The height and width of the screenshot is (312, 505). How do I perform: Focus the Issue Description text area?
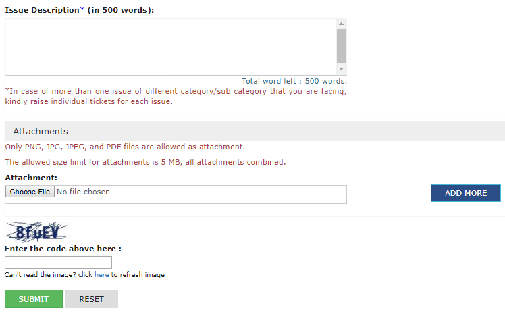point(170,47)
